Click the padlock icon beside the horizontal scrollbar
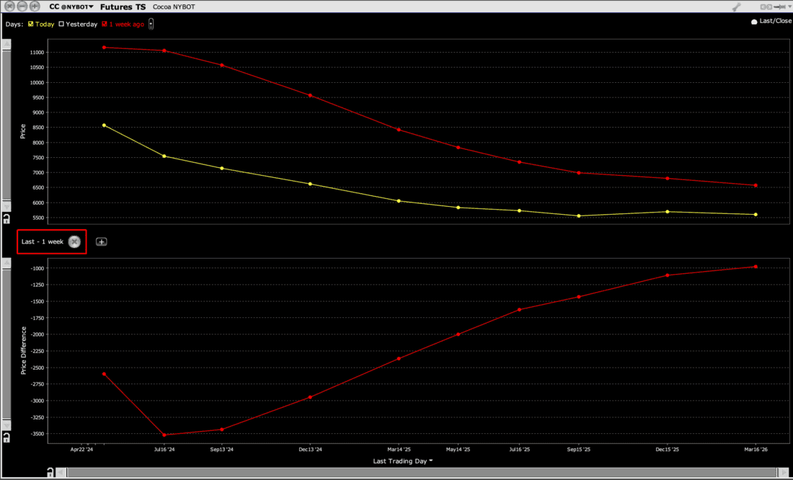793x480 pixels. coord(49,471)
